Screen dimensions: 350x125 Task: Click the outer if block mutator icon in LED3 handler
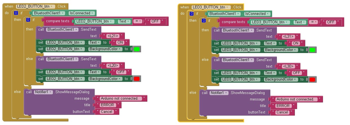coord(191,14)
